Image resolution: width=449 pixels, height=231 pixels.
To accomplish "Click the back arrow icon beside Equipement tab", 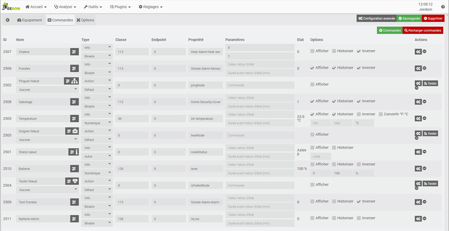I will (x=8, y=20).
